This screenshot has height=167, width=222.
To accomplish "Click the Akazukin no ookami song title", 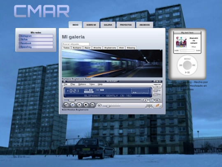I will pos(194,40).
